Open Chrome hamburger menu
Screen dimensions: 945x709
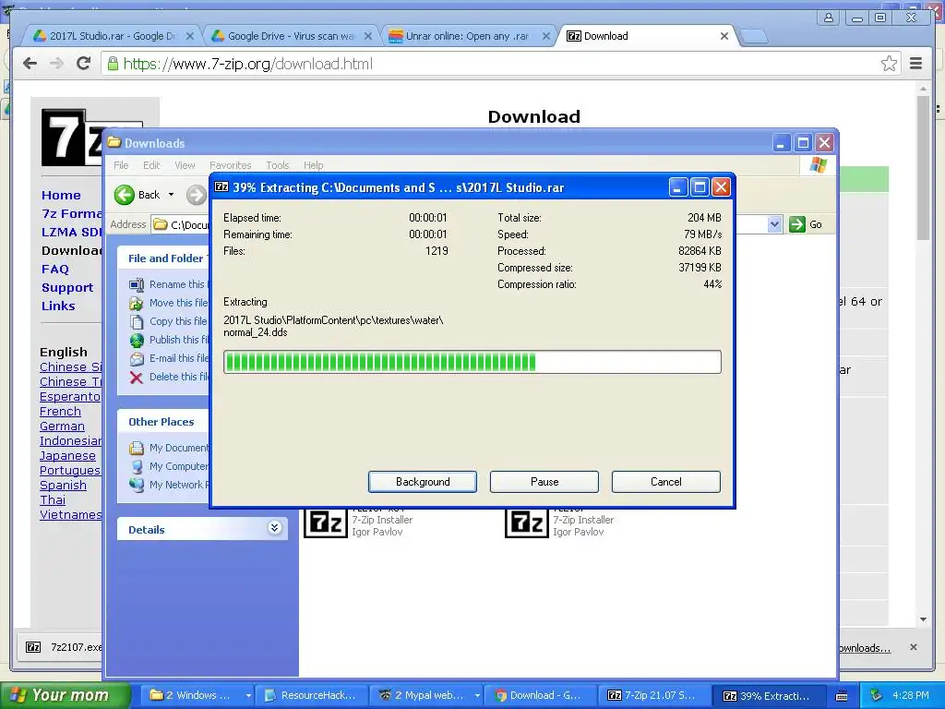pyautogui.click(x=915, y=64)
